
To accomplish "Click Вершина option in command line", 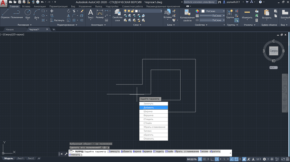I will (147, 151).
